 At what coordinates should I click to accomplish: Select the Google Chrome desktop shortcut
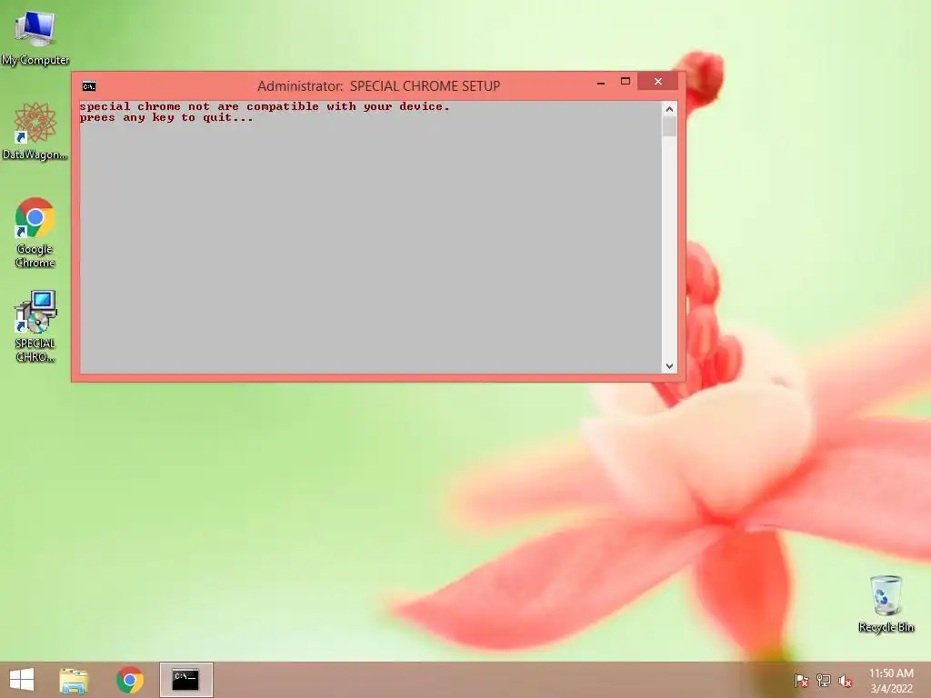pyautogui.click(x=35, y=232)
